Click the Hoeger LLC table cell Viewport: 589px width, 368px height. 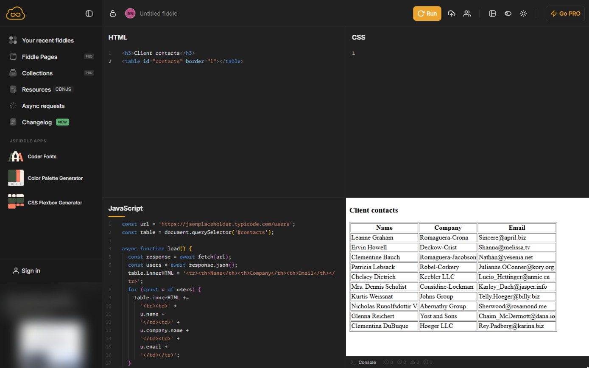pos(448,326)
